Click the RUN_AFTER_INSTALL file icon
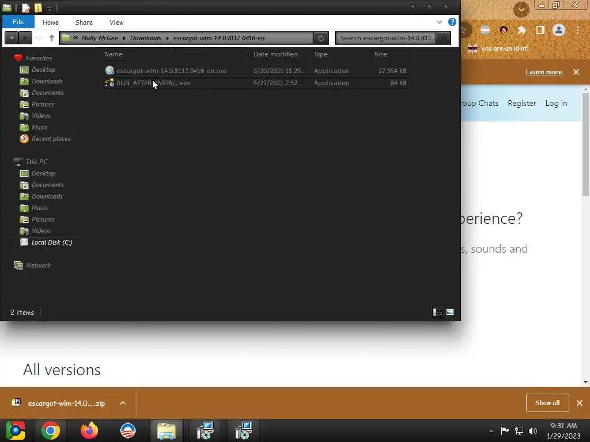The height and width of the screenshot is (442, 590). click(109, 83)
